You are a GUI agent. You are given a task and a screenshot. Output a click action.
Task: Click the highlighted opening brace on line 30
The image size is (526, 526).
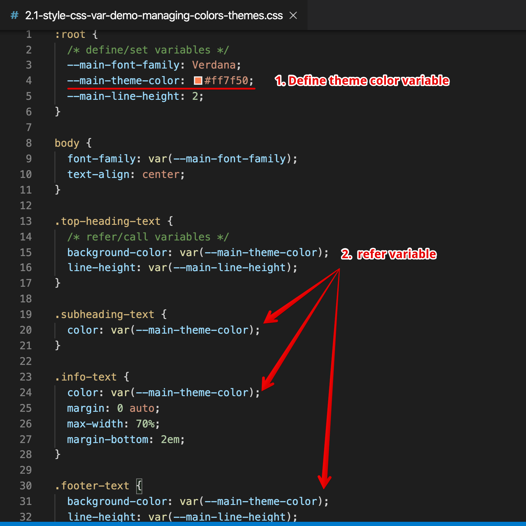(139, 485)
